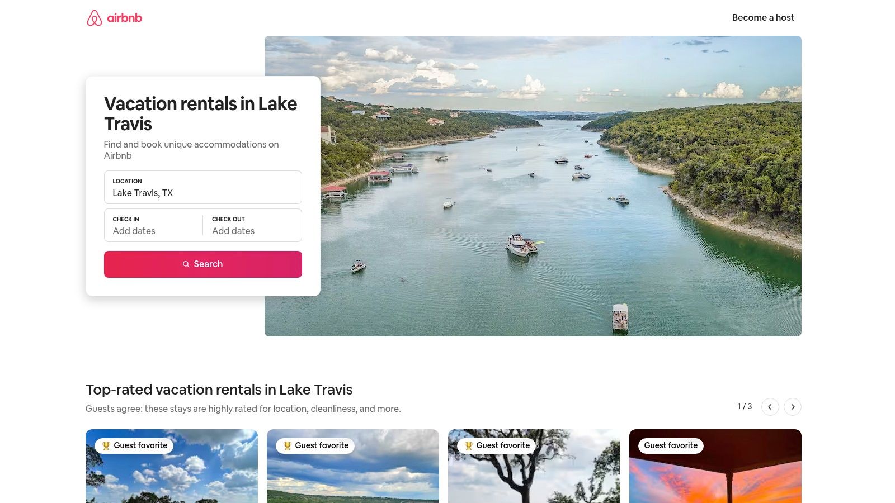
Task: Open the Check in date picker
Action: coord(153,225)
